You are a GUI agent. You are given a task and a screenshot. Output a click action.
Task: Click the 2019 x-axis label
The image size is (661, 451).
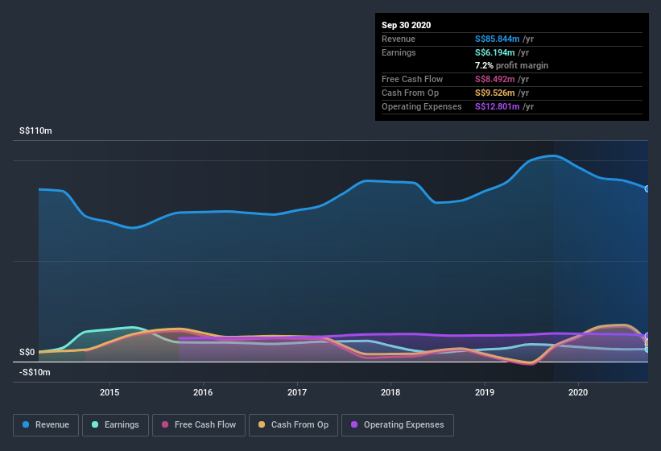485,392
